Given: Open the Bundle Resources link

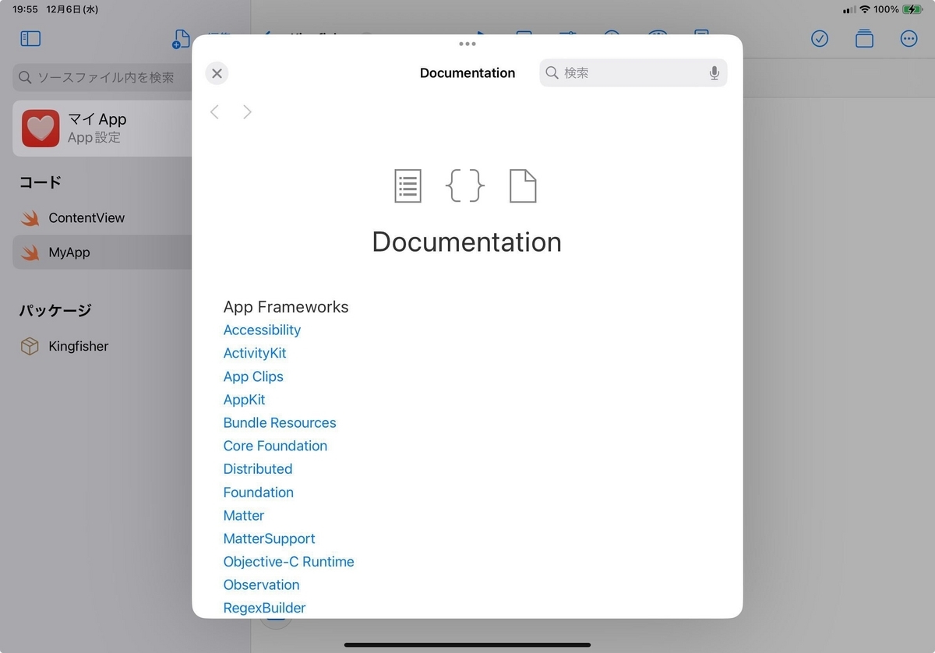Looking at the screenshot, I should (x=280, y=422).
